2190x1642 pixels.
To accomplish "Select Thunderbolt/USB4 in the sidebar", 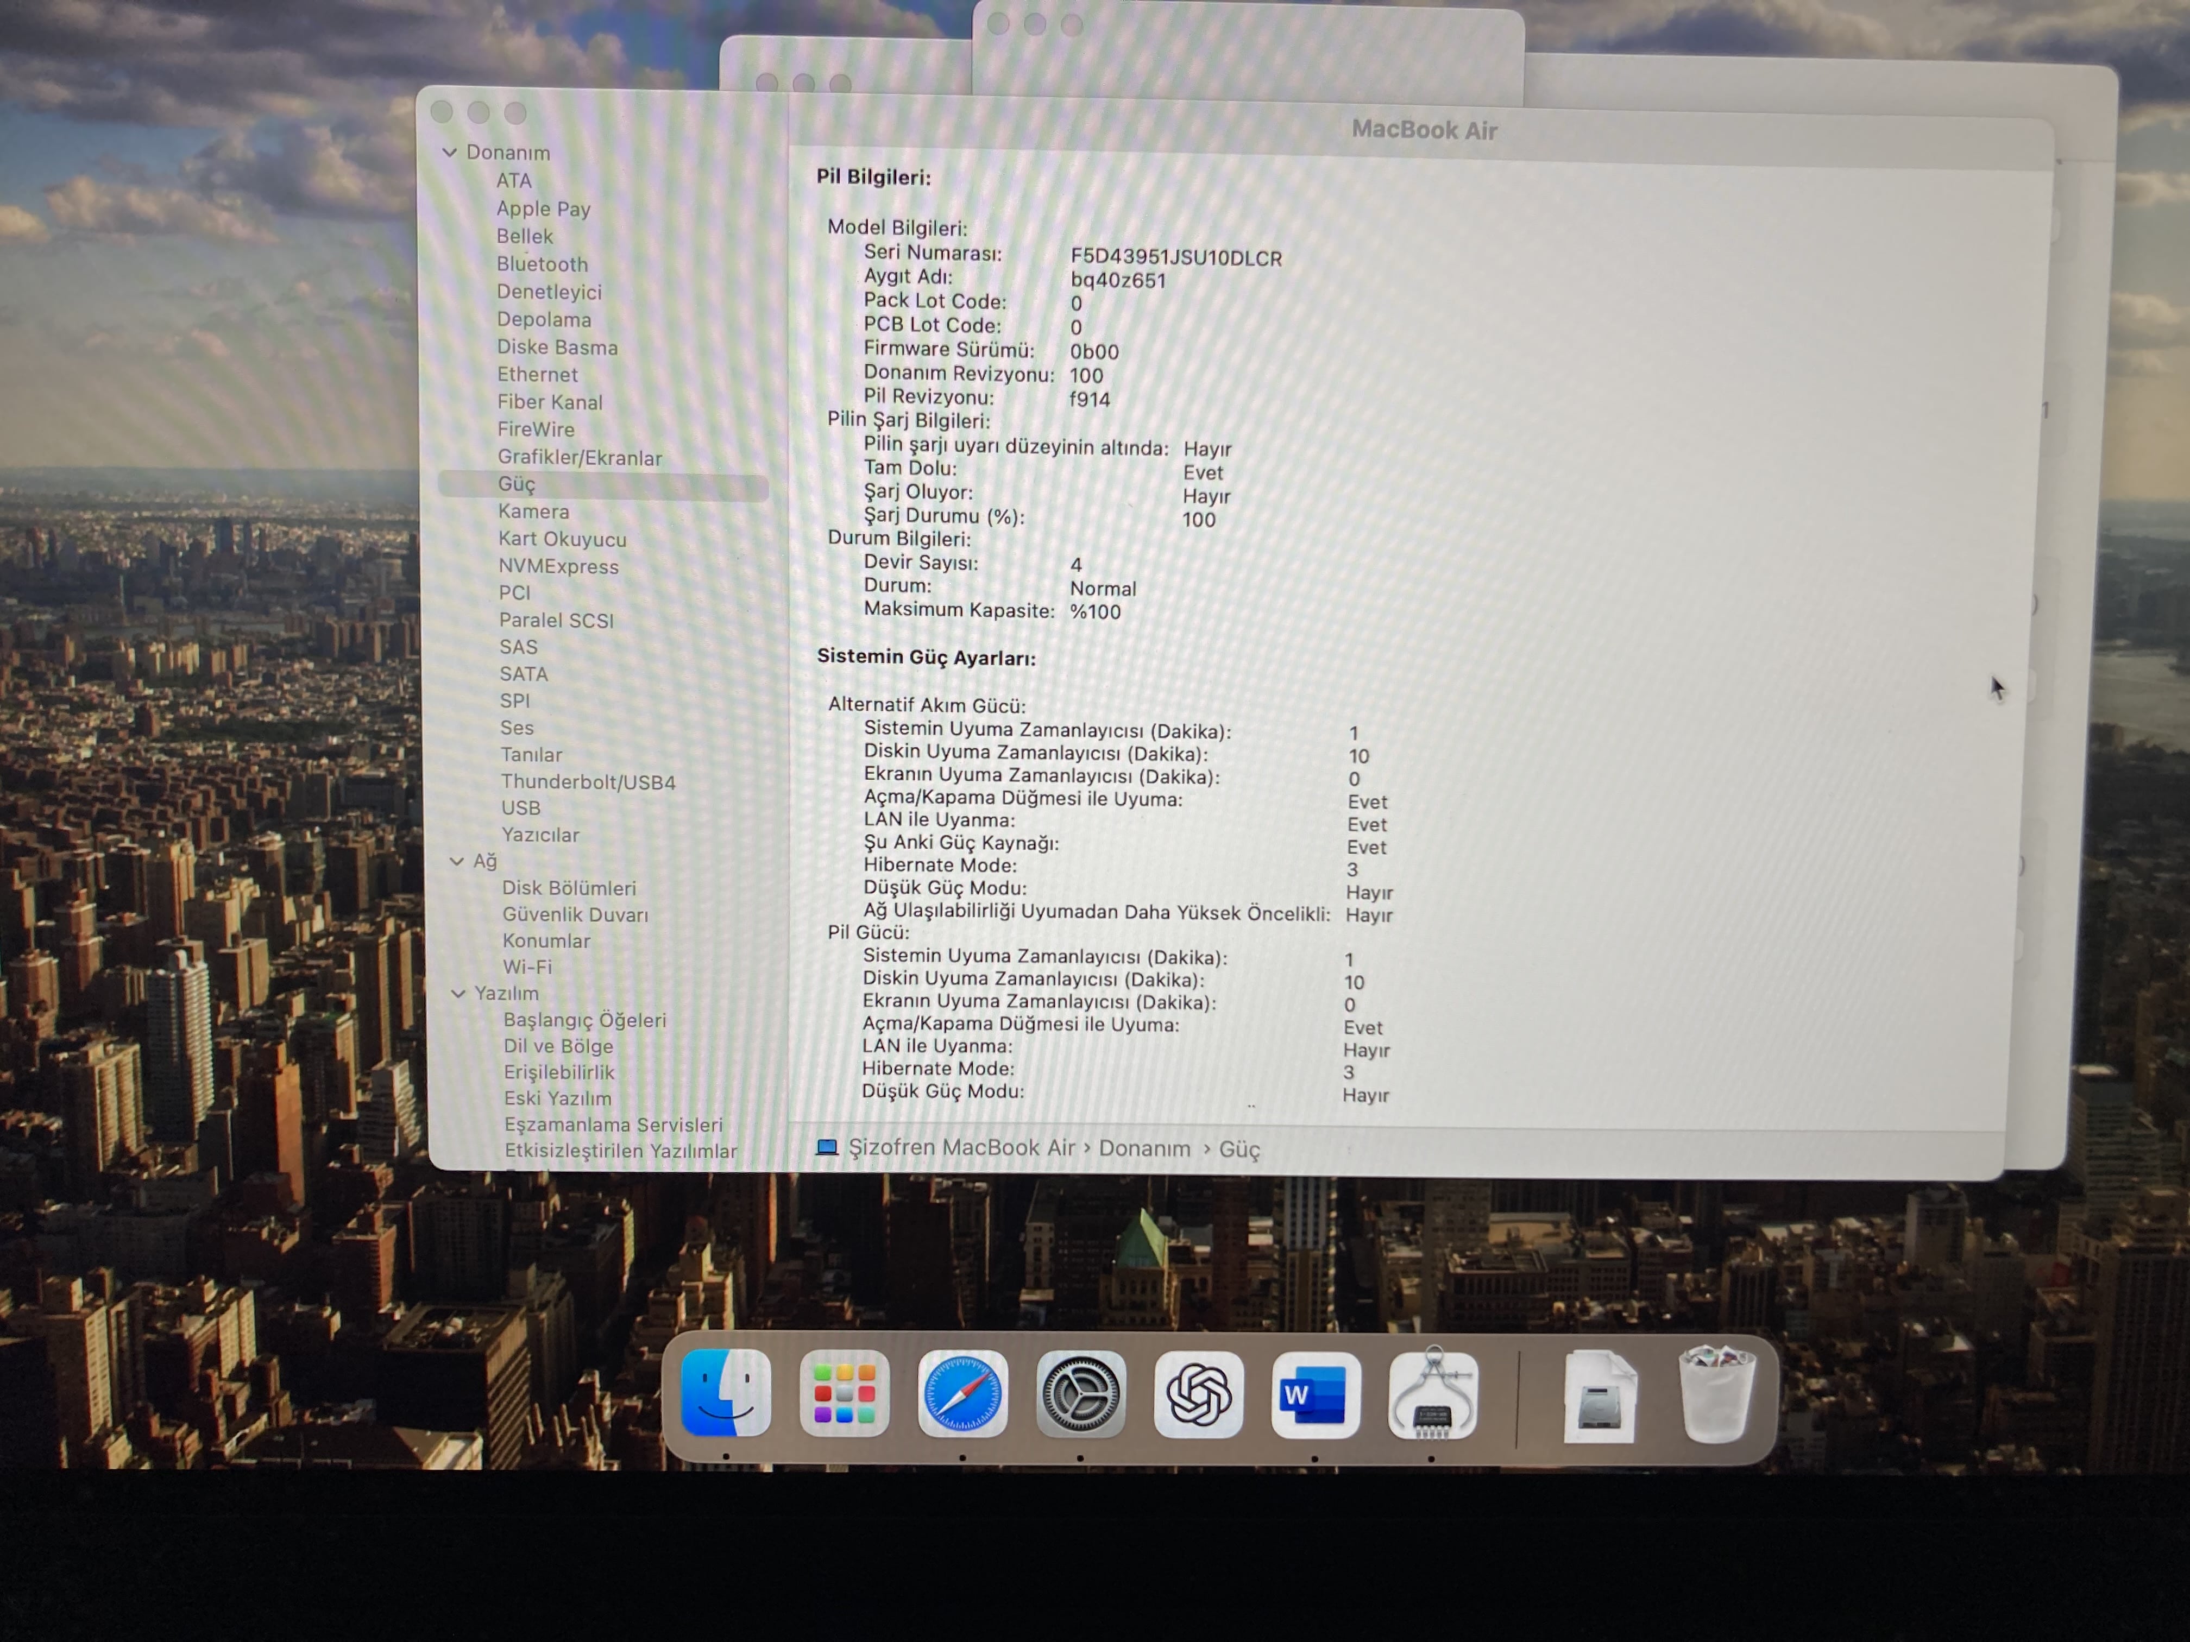I will (x=588, y=782).
